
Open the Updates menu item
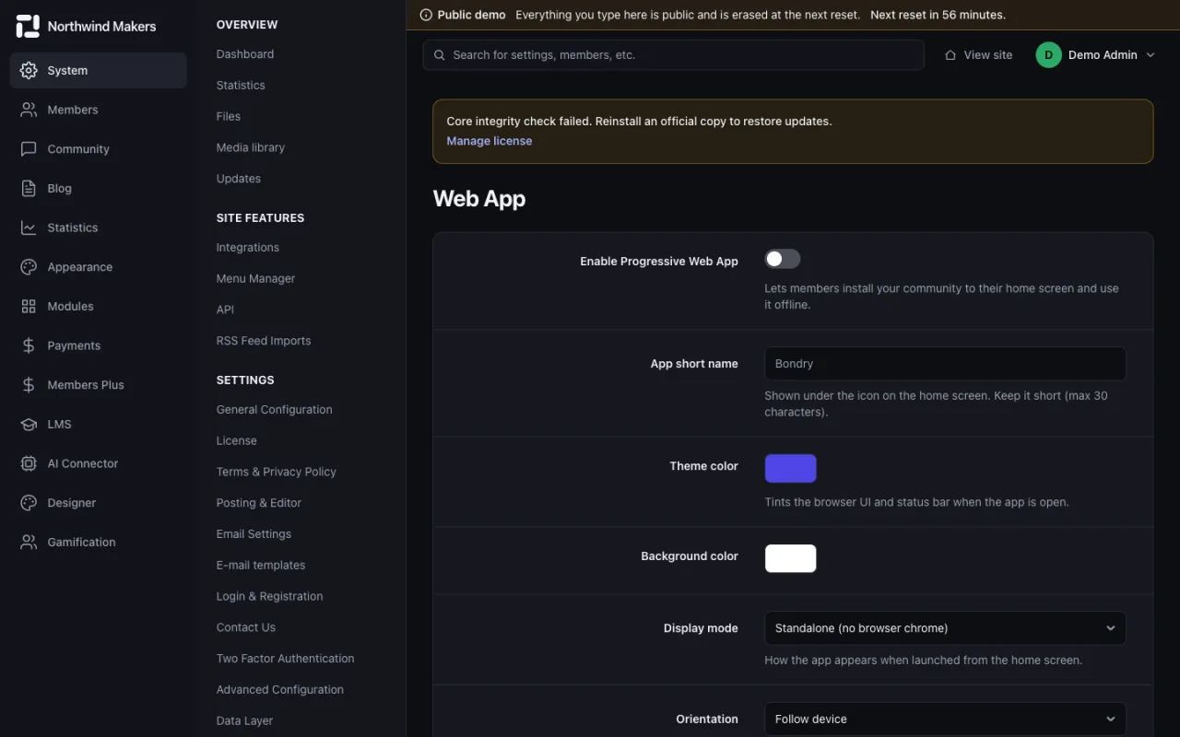point(239,179)
